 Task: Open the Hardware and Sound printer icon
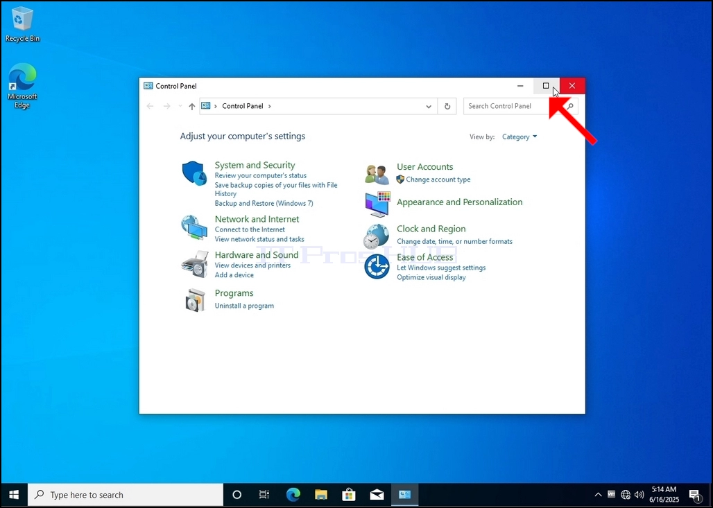click(195, 263)
